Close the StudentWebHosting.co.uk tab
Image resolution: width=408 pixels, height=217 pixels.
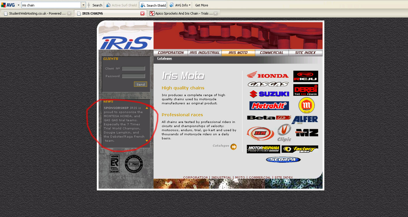[x=69, y=13]
